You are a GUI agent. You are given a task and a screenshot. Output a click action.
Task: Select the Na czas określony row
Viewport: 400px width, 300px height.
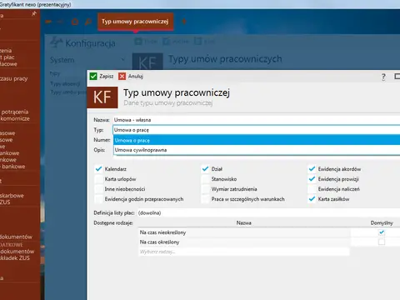pyautogui.click(x=244, y=242)
